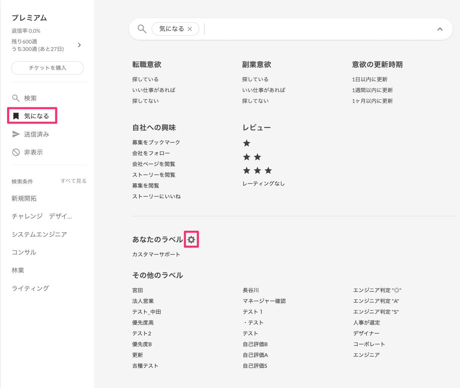Viewport: 460px width, 388px height.
Task: Select the 送信済み sent icon
Action: point(16,134)
